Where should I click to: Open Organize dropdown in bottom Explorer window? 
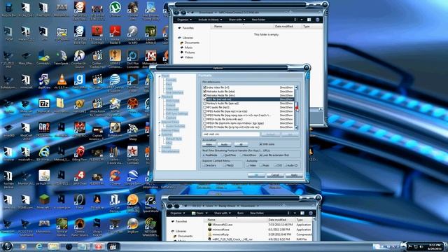coord(177,213)
